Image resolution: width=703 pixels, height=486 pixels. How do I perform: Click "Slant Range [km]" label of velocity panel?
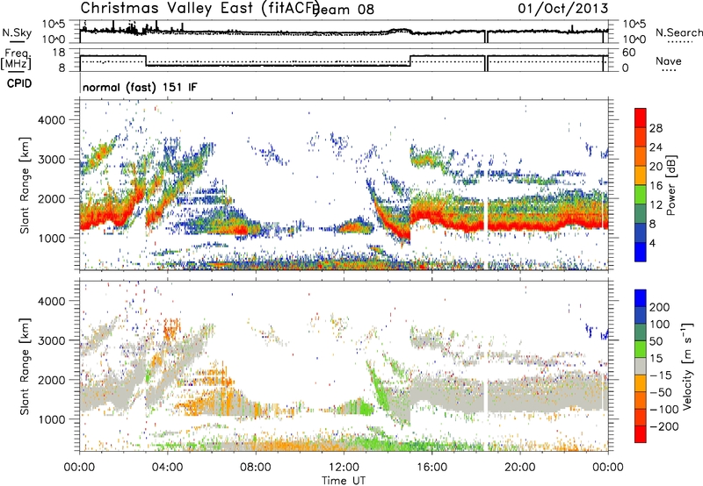(25, 367)
